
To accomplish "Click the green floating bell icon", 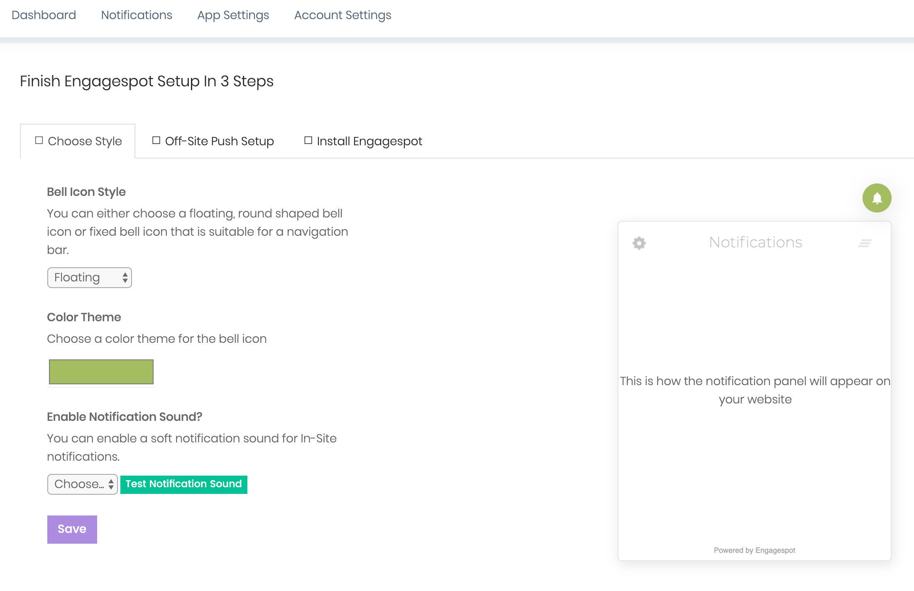I will click(x=877, y=198).
